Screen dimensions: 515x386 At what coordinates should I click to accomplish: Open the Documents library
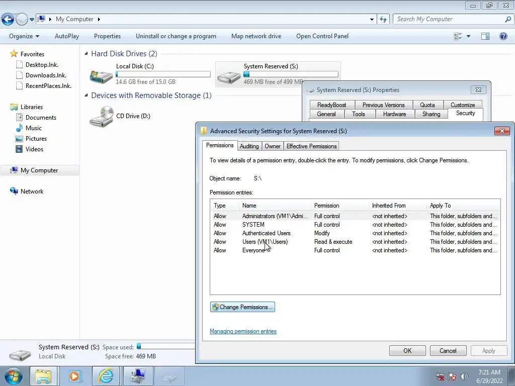(36, 118)
